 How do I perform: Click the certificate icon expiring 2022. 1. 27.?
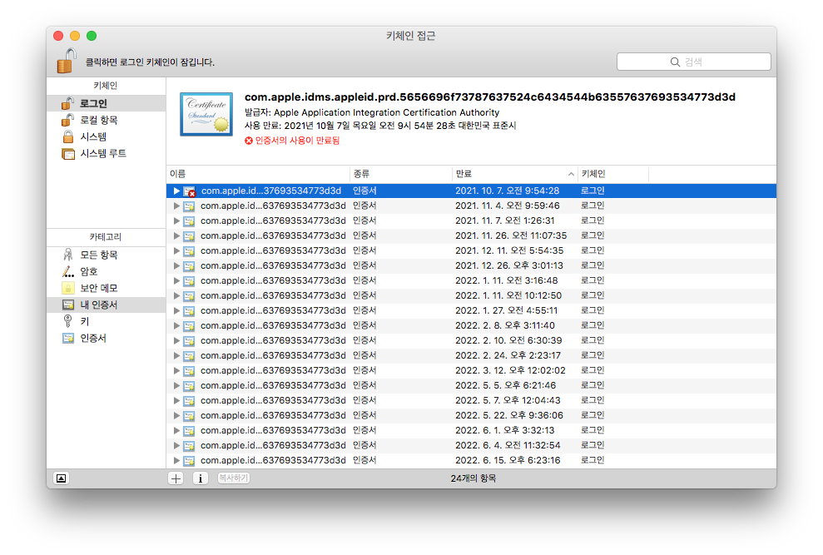tap(189, 311)
